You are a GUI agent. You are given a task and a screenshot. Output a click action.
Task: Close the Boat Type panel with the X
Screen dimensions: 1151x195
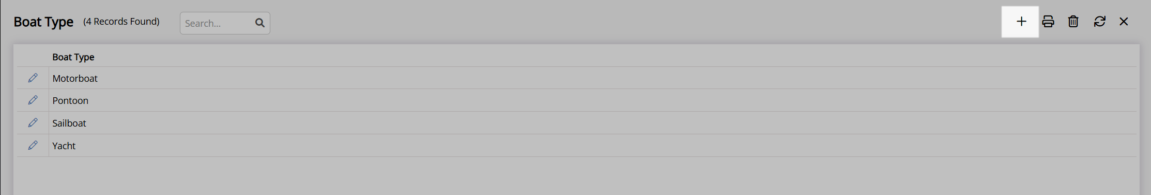(1124, 22)
